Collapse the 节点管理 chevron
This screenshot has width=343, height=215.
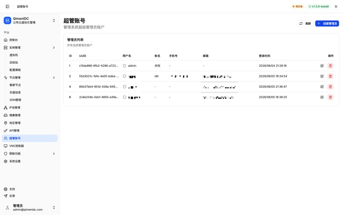point(54,78)
